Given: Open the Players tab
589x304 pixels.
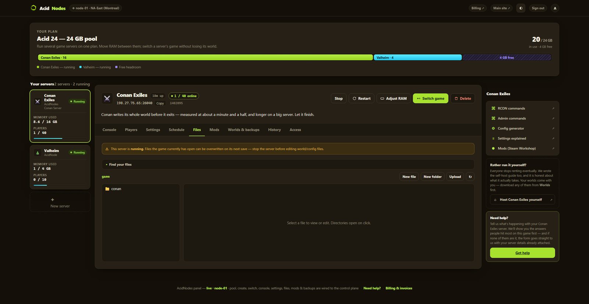Looking at the screenshot, I should [x=131, y=130].
